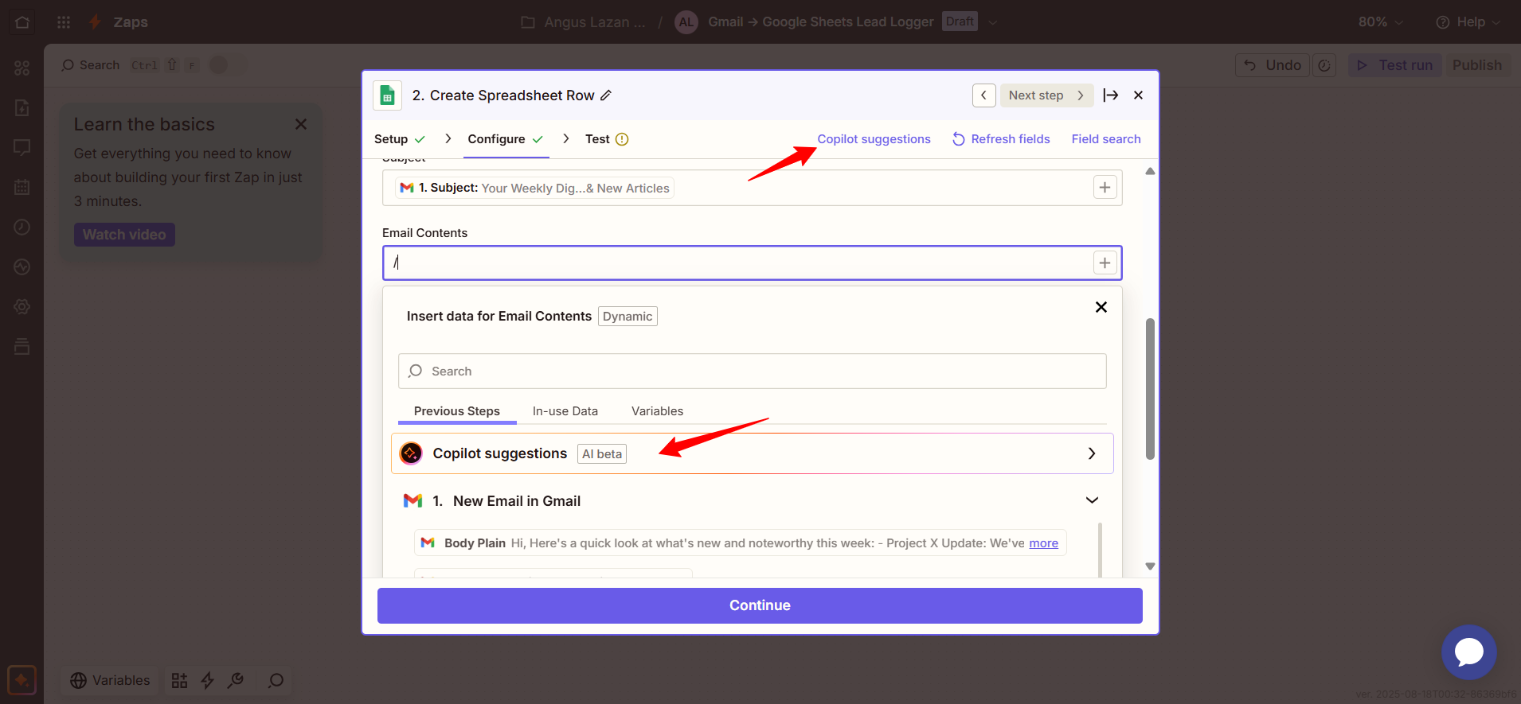Click the magnifier icon in bottom toolbar
Image resolution: width=1521 pixels, height=704 pixels.
[x=276, y=680]
